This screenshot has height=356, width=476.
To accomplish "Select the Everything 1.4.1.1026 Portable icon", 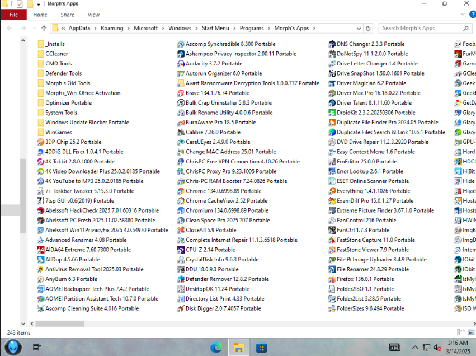I will [x=332, y=191].
